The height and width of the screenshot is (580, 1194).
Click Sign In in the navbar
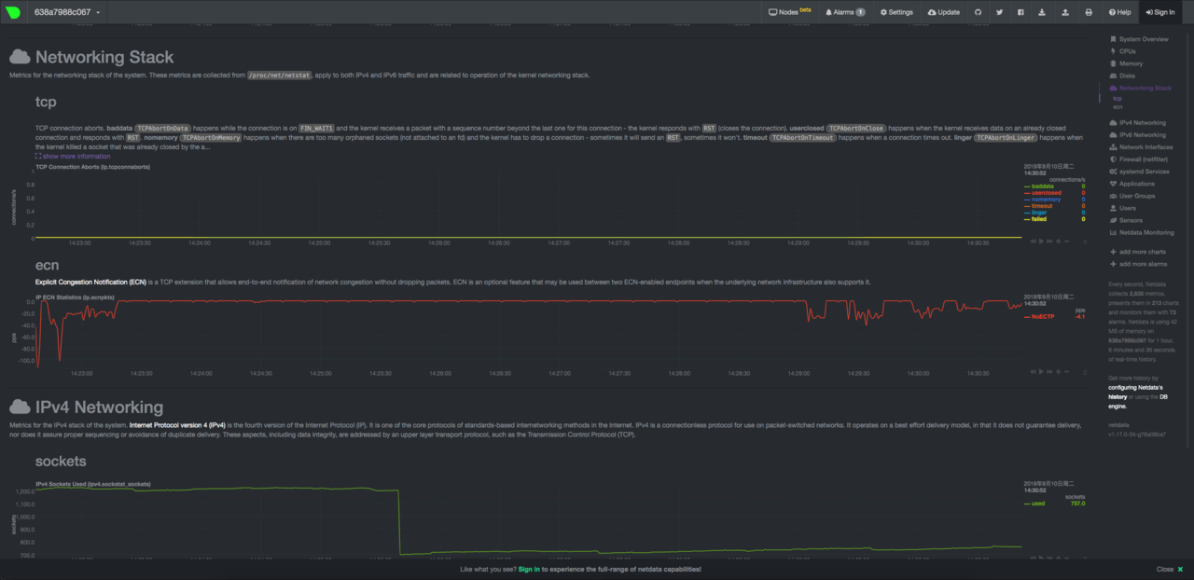tap(1159, 12)
